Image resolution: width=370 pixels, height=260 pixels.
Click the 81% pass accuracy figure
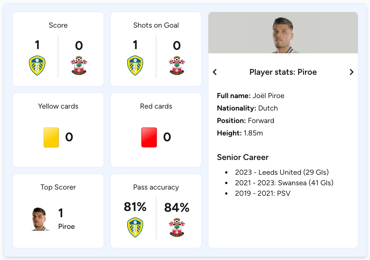click(135, 207)
